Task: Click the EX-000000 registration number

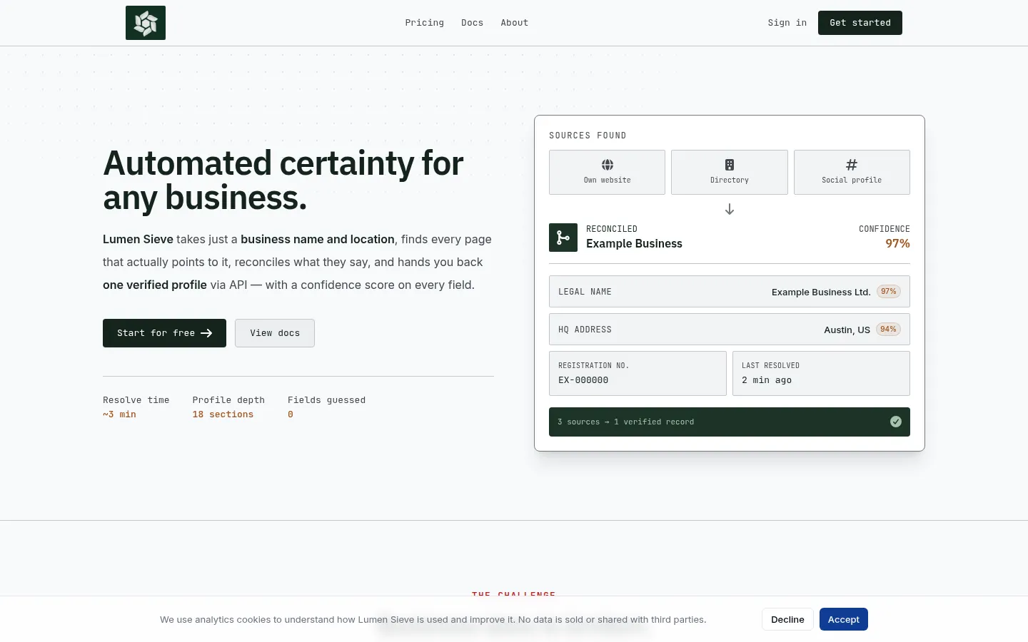Action: point(583,380)
